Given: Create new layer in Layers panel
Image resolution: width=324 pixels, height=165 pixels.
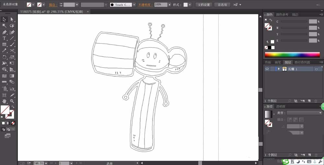Looking at the screenshot, I should [x=309, y=101].
